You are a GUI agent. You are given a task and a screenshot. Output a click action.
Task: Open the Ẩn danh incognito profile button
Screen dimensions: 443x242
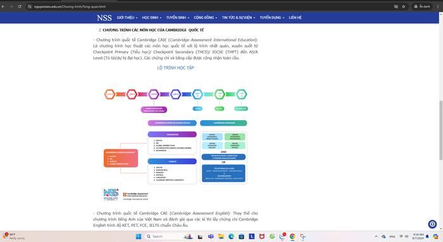click(422, 6)
